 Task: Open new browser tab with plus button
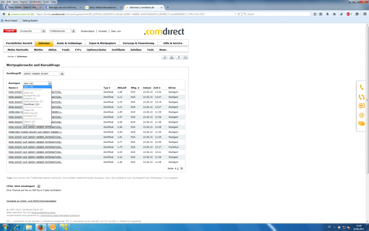coord(168,8)
